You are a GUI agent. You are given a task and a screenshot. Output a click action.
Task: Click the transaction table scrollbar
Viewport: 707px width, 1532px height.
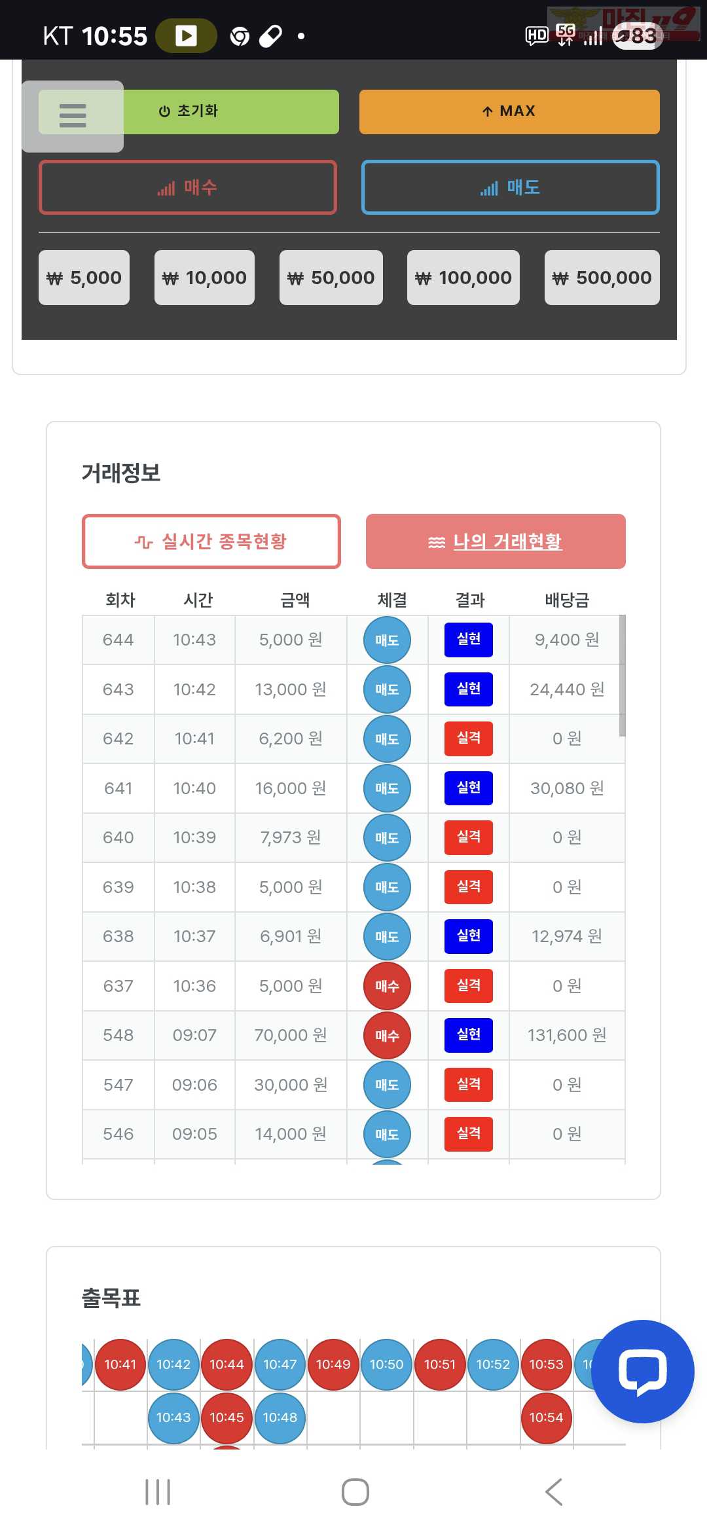pos(622,674)
